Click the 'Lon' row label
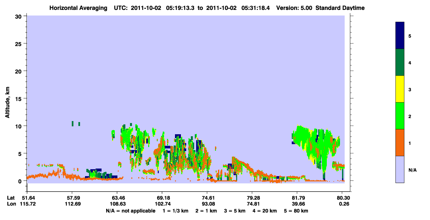The image size is (430, 220). tap(11, 204)
